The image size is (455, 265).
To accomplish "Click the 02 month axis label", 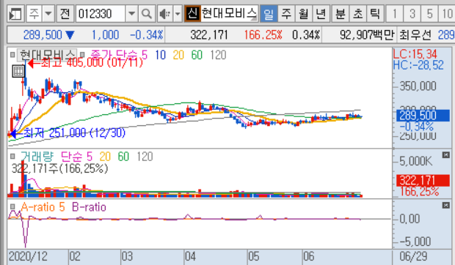I will (75, 256).
